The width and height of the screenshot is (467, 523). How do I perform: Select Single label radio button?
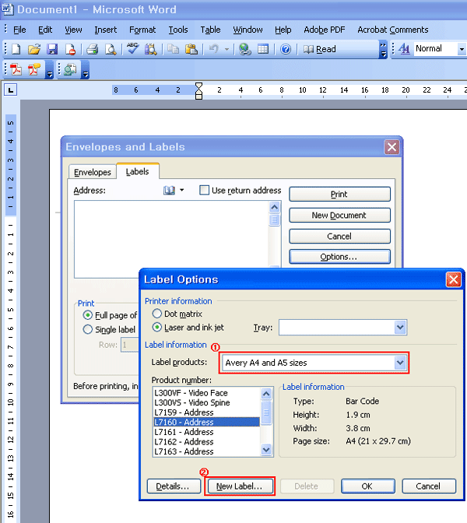click(x=87, y=329)
